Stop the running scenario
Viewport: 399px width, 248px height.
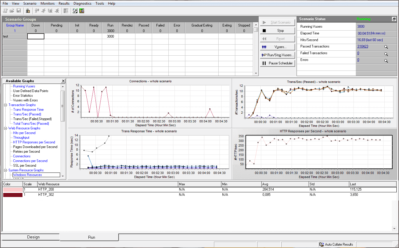[277, 31]
